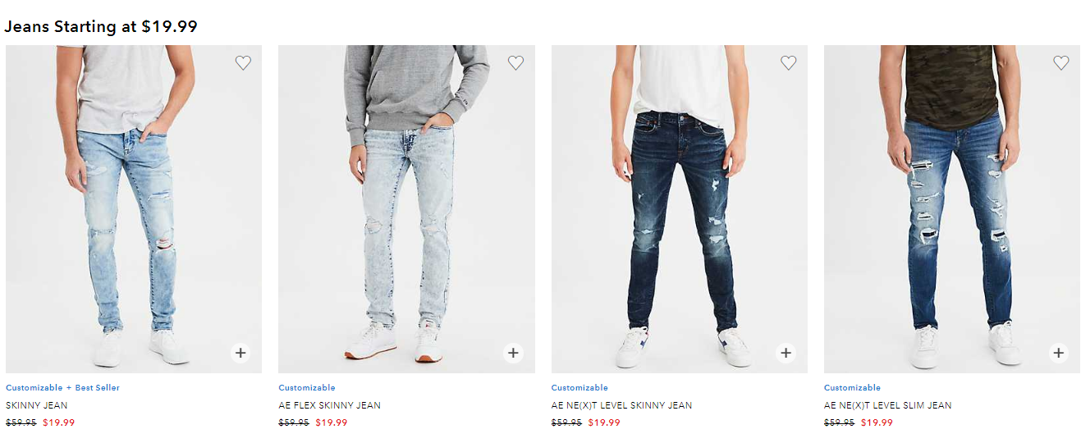This screenshot has width=1081, height=443.
Task: Click ripped Ne(x)t Level Slim Jean image
Action: (x=952, y=209)
